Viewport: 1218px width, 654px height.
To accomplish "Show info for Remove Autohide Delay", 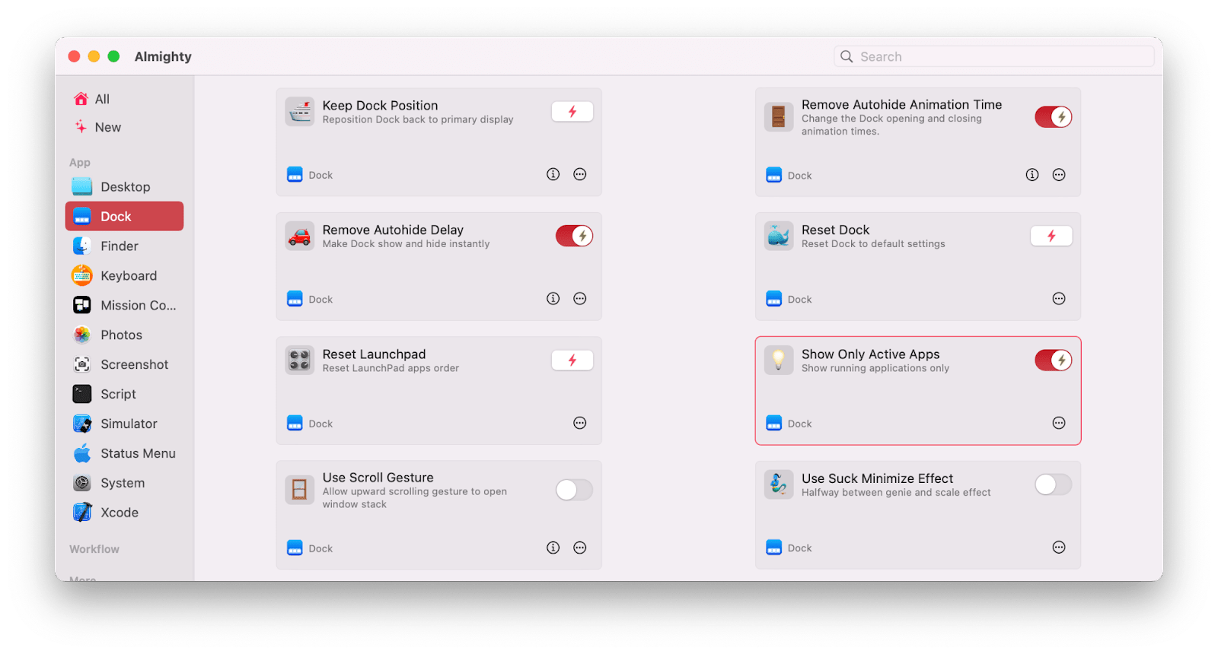I will 553,299.
